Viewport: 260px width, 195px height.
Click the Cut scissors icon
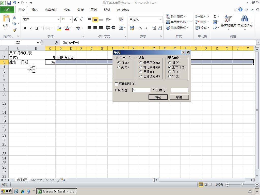14,17
